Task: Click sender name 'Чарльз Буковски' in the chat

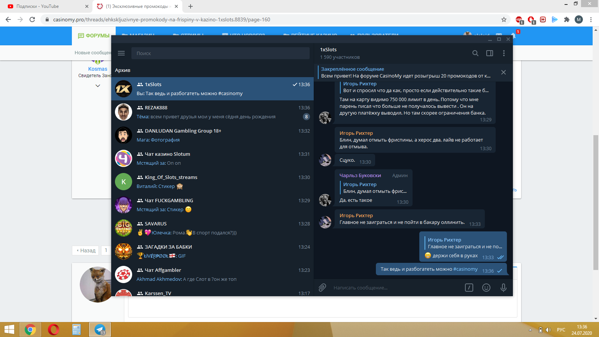Action: [x=360, y=175]
